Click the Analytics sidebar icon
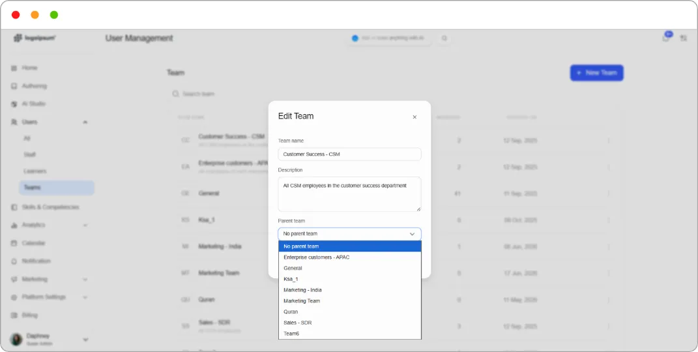Screen dimensions: 698x352 (x=14, y=225)
